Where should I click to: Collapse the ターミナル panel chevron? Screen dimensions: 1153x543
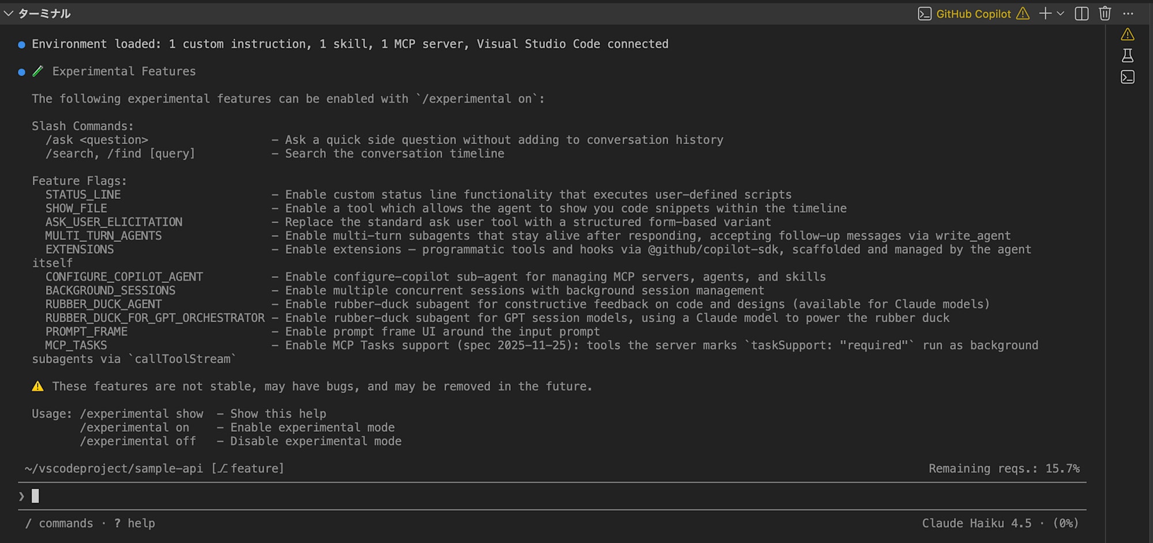coord(8,13)
